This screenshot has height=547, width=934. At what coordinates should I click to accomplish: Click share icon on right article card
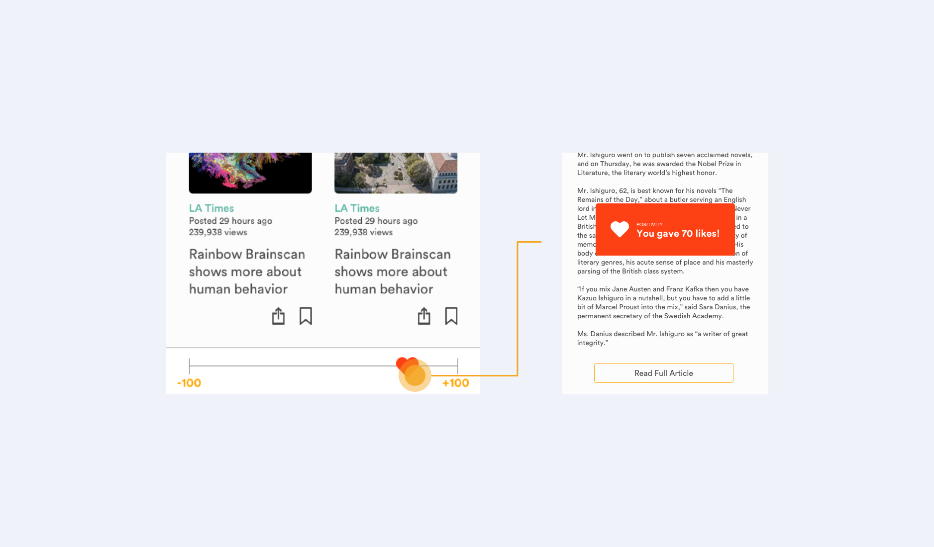pyautogui.click(x=424, y=316)
